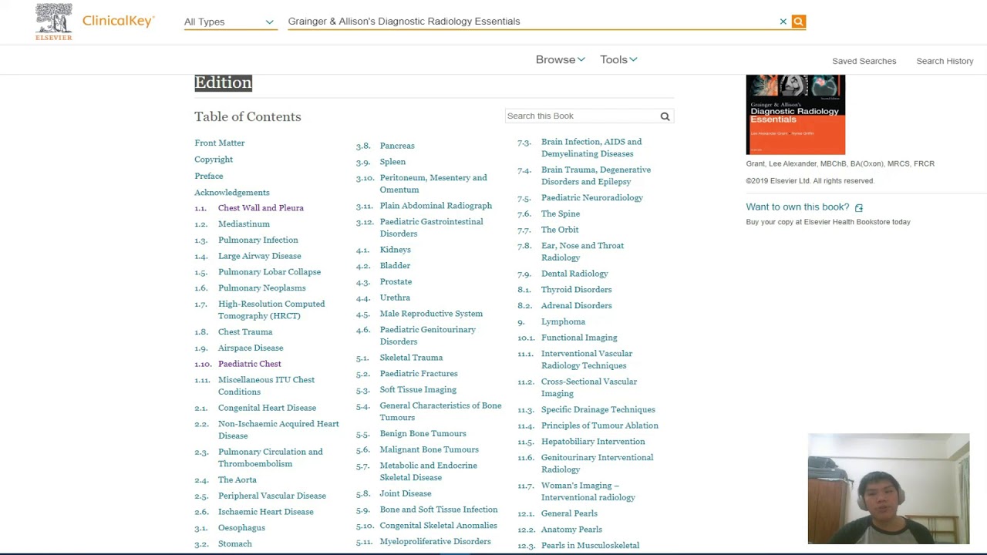This screenshot has width=987, height=555.
Task: Open chapter Pulmonary Infection
Action: (258, 240)
